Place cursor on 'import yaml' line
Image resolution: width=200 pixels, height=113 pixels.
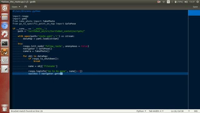click(20, 19)
